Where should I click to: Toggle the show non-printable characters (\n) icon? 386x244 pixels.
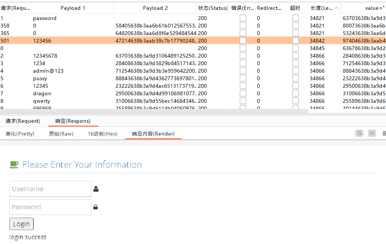click(x=372, y=133)
